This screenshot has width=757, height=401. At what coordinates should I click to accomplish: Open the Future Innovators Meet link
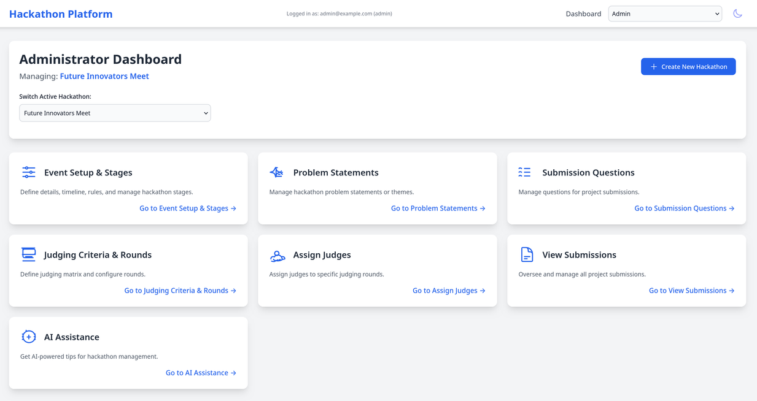[x=104, y=75]
